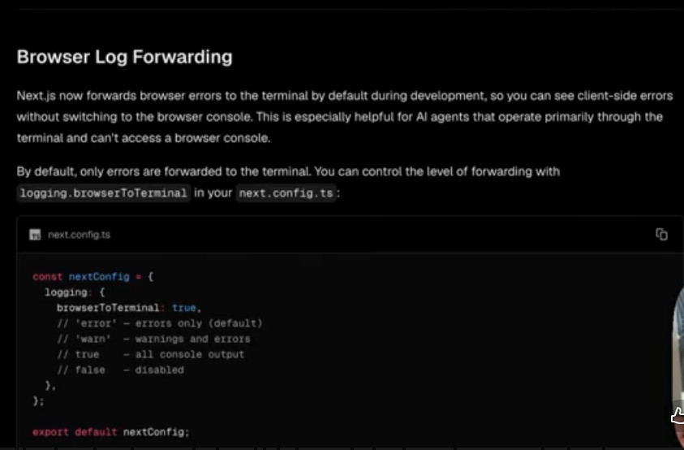
Task: Click the 'false – disabled' comment line
Action: [120, 370]
